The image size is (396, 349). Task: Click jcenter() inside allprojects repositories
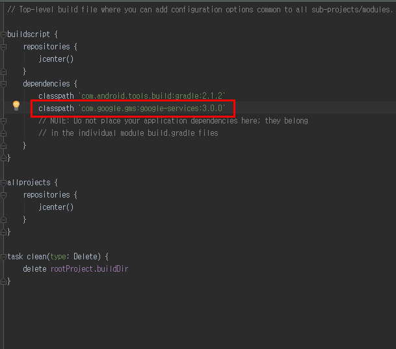(56, 207)
